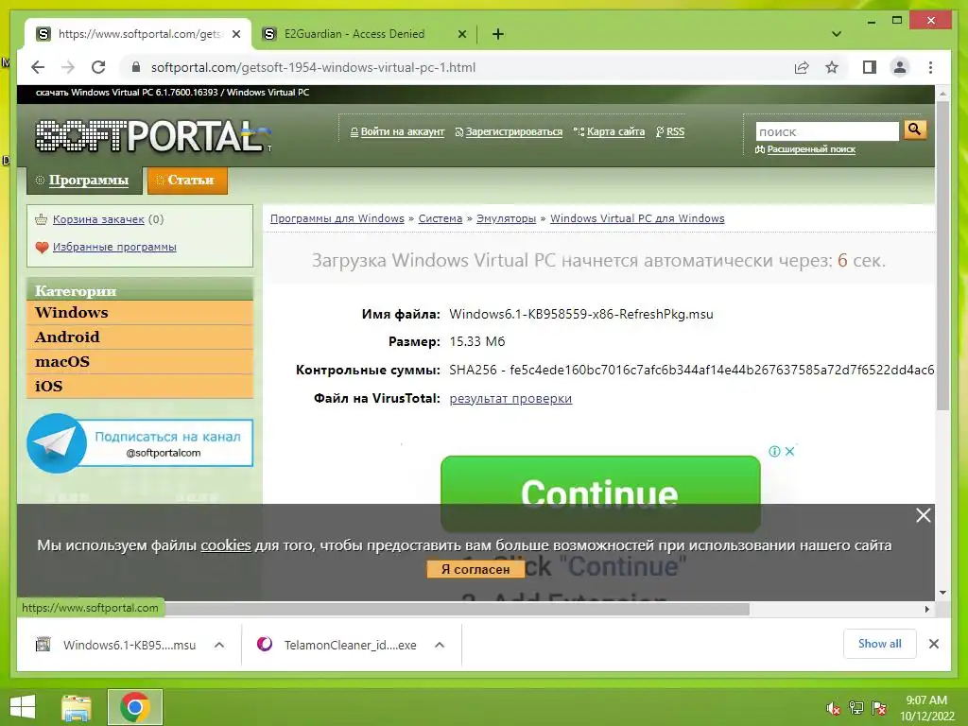Click the vertical page scrollbar
This screenshot has height=726, width=968.
pyautogui.click(x=942, y=255)
